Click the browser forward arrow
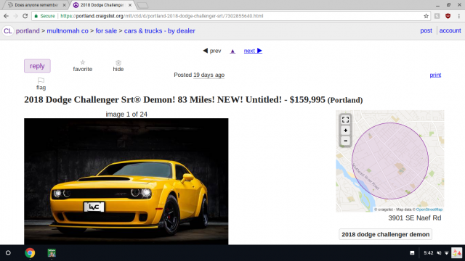Viewport: 465px width, 261px height. [15, 16]
